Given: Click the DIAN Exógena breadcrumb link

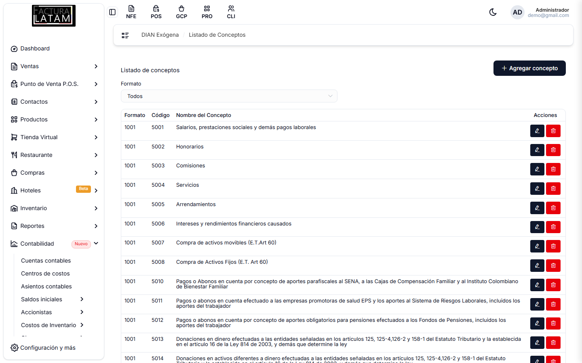Looking at the screenshot, I should tap(160, 35).
